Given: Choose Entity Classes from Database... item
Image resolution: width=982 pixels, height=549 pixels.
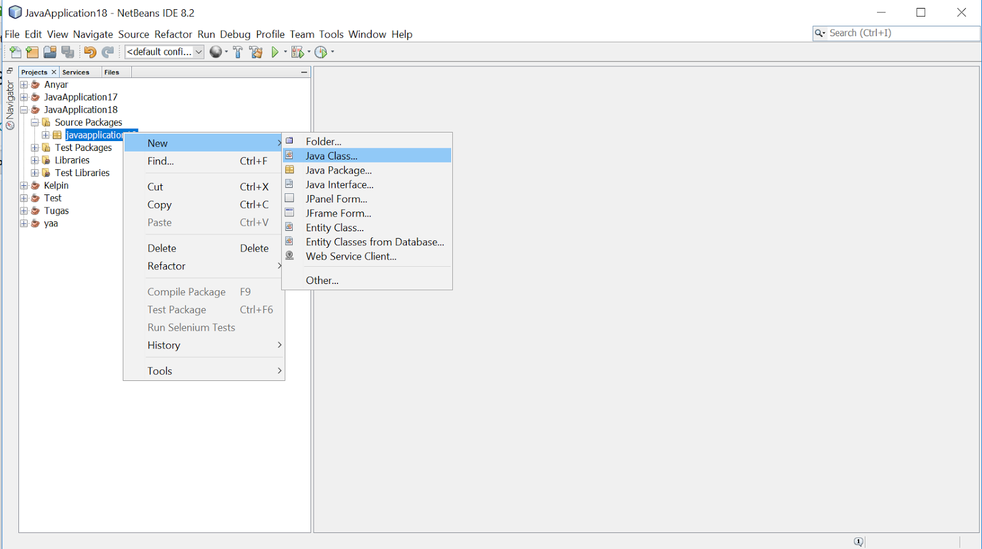Looking at the screenshot, I should coord(367,242).
